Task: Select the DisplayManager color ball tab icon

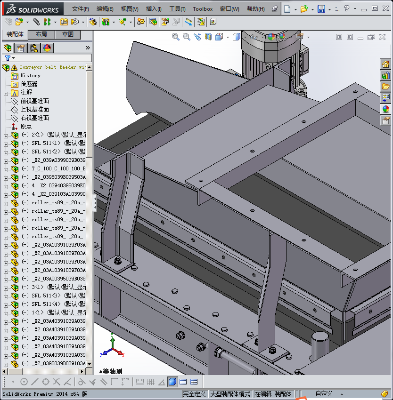Action: [47, 48]
